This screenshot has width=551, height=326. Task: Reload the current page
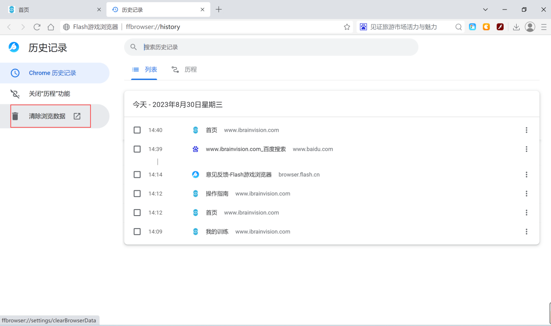(x=37, y=27)
